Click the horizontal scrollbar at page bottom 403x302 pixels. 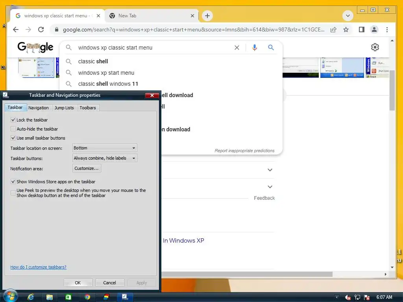[x=247, y=274]
